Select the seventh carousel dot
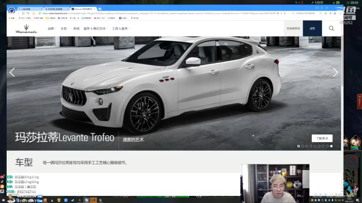The width and height of the screenshot is (362, 203). click(x=327, y=146)
